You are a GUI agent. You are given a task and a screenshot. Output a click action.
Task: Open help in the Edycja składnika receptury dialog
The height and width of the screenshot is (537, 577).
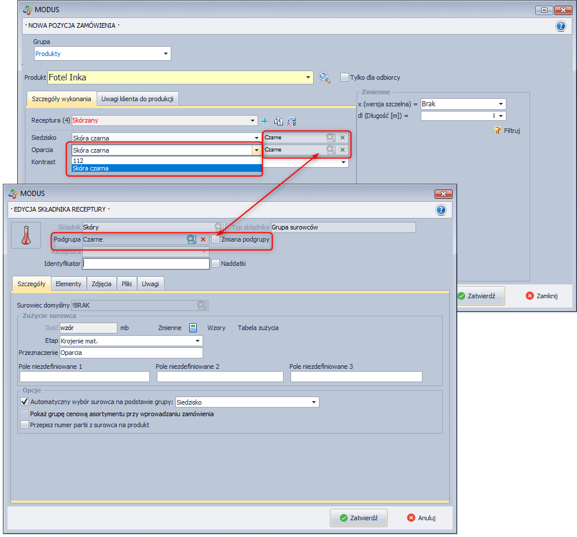(441, 210)
